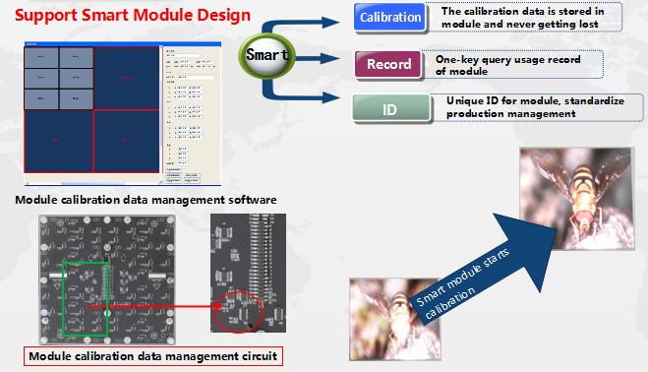Click the red circle on the circuit closeup
648x372 pixels.
tap(238, 312)
